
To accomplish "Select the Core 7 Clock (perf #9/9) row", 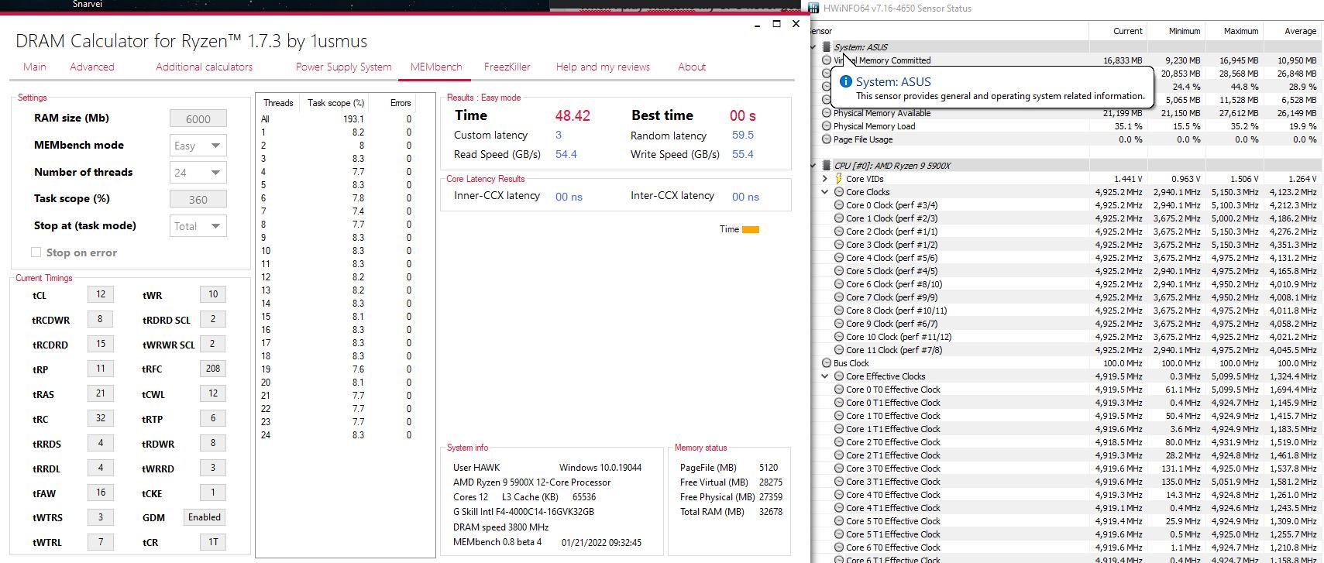I will click(x=1066, y=297).
